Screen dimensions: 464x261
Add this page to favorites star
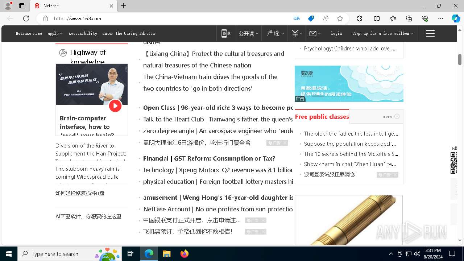pyautogui.click(x=340, y=18)
